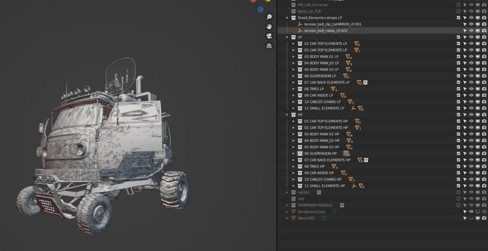The image size is (488, 251).
Task: Click object icon of tension_belt_rotate_LP.002
Action: (300, 31)
